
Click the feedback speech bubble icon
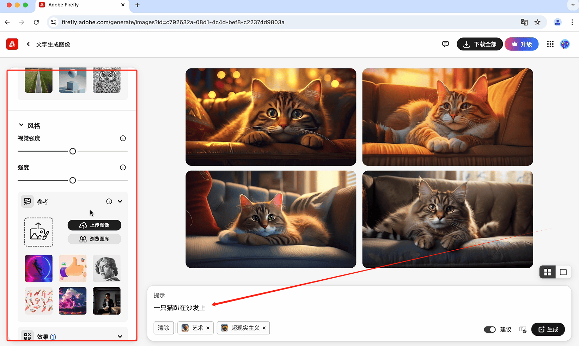pyautogui.click(x=445, y=44)
